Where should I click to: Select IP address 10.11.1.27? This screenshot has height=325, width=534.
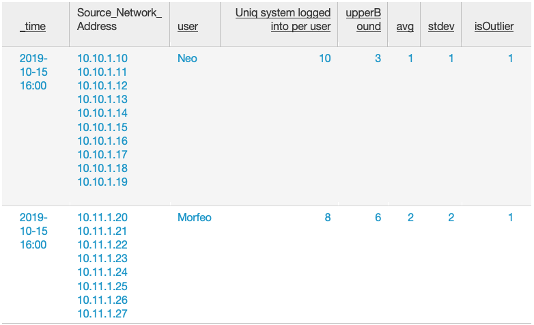point(102,313)
